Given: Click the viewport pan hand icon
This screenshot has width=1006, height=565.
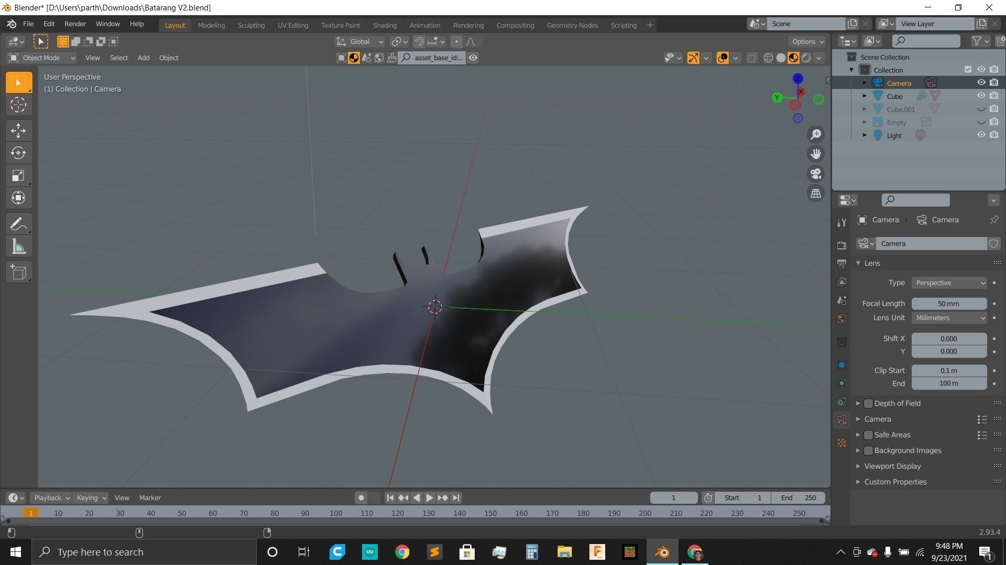Looking at the screenshot, I should (816, 154).
